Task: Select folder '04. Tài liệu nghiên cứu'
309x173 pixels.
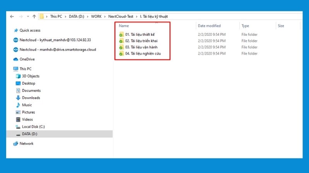Action: tap(143, 53)
